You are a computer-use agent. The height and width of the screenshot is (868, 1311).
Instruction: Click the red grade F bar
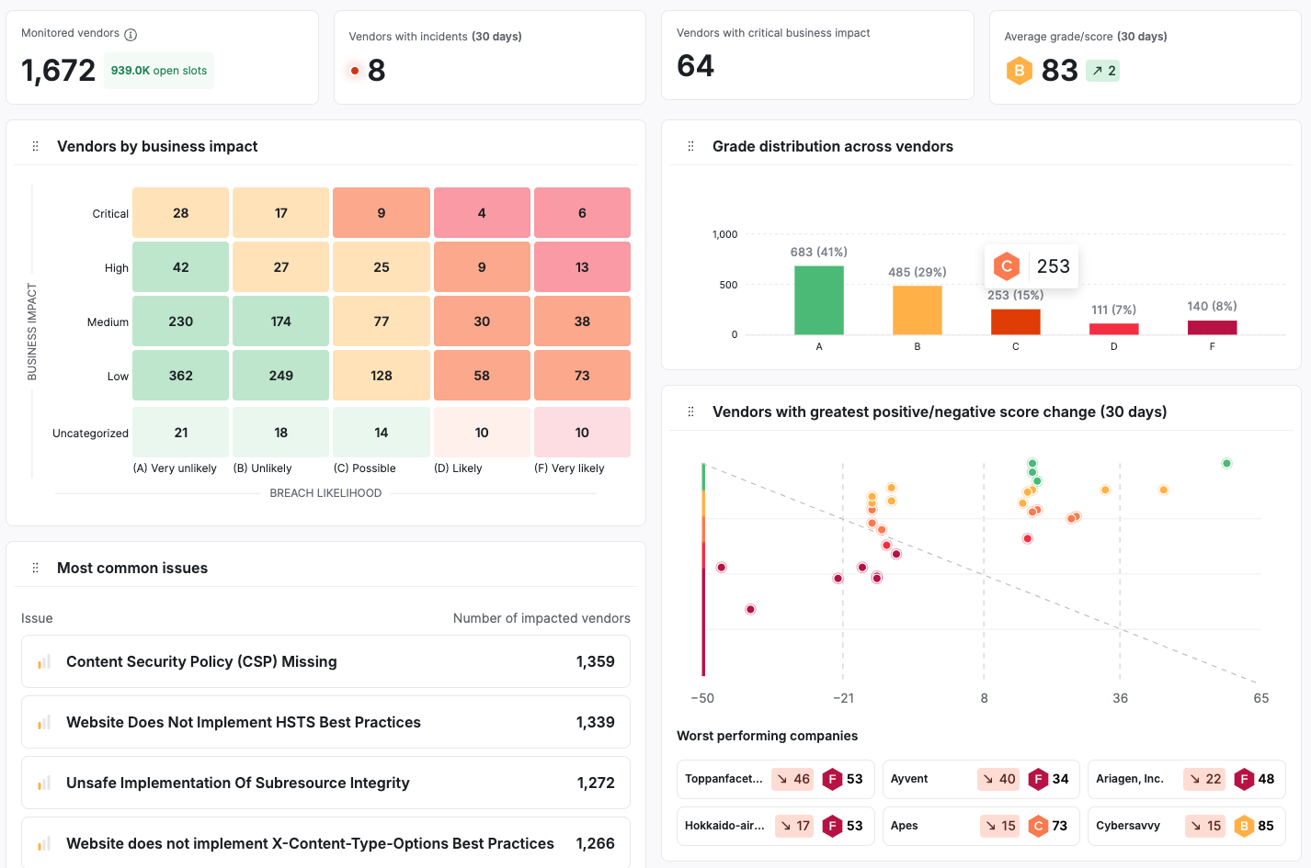pos(1212,328)
